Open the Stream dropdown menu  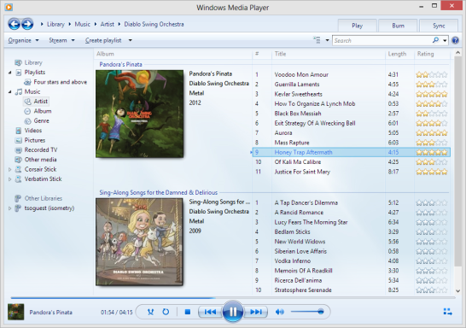tap(61, 40)
